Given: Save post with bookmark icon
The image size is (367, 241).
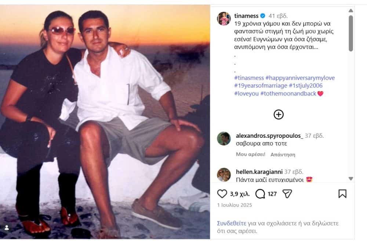Looking at the screenshot, I should pyautogui.click(x=342, y=194).
